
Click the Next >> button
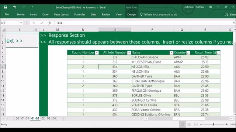pyautogui.click(x=22, y=40)
